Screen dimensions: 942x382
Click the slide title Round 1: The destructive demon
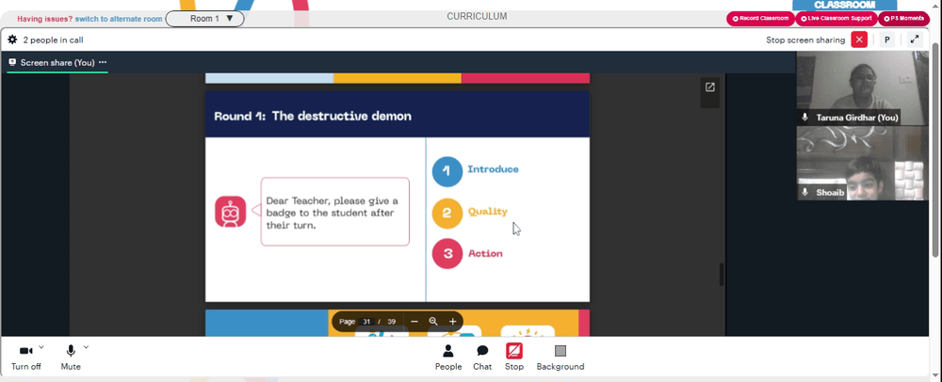coord(313,117)
